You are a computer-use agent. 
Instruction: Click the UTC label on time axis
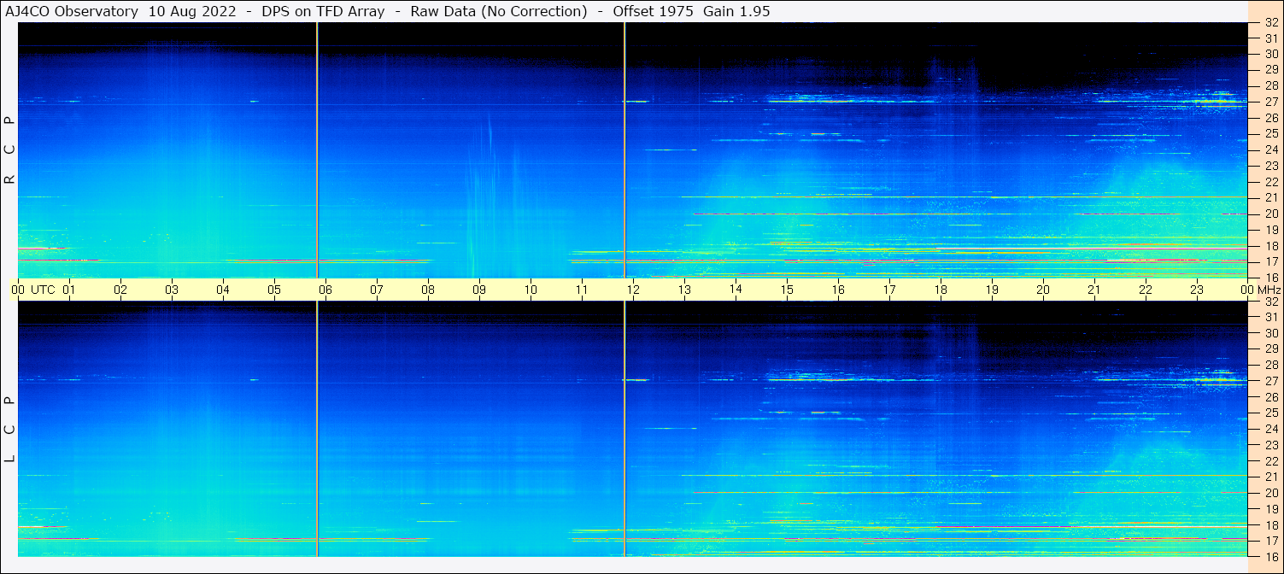click(x=43, y=290)
